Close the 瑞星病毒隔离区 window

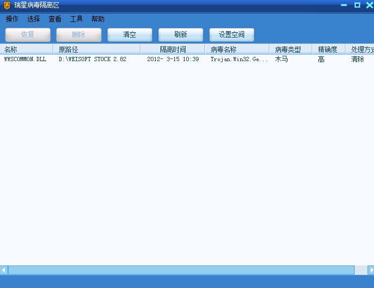tap(370, 5)
